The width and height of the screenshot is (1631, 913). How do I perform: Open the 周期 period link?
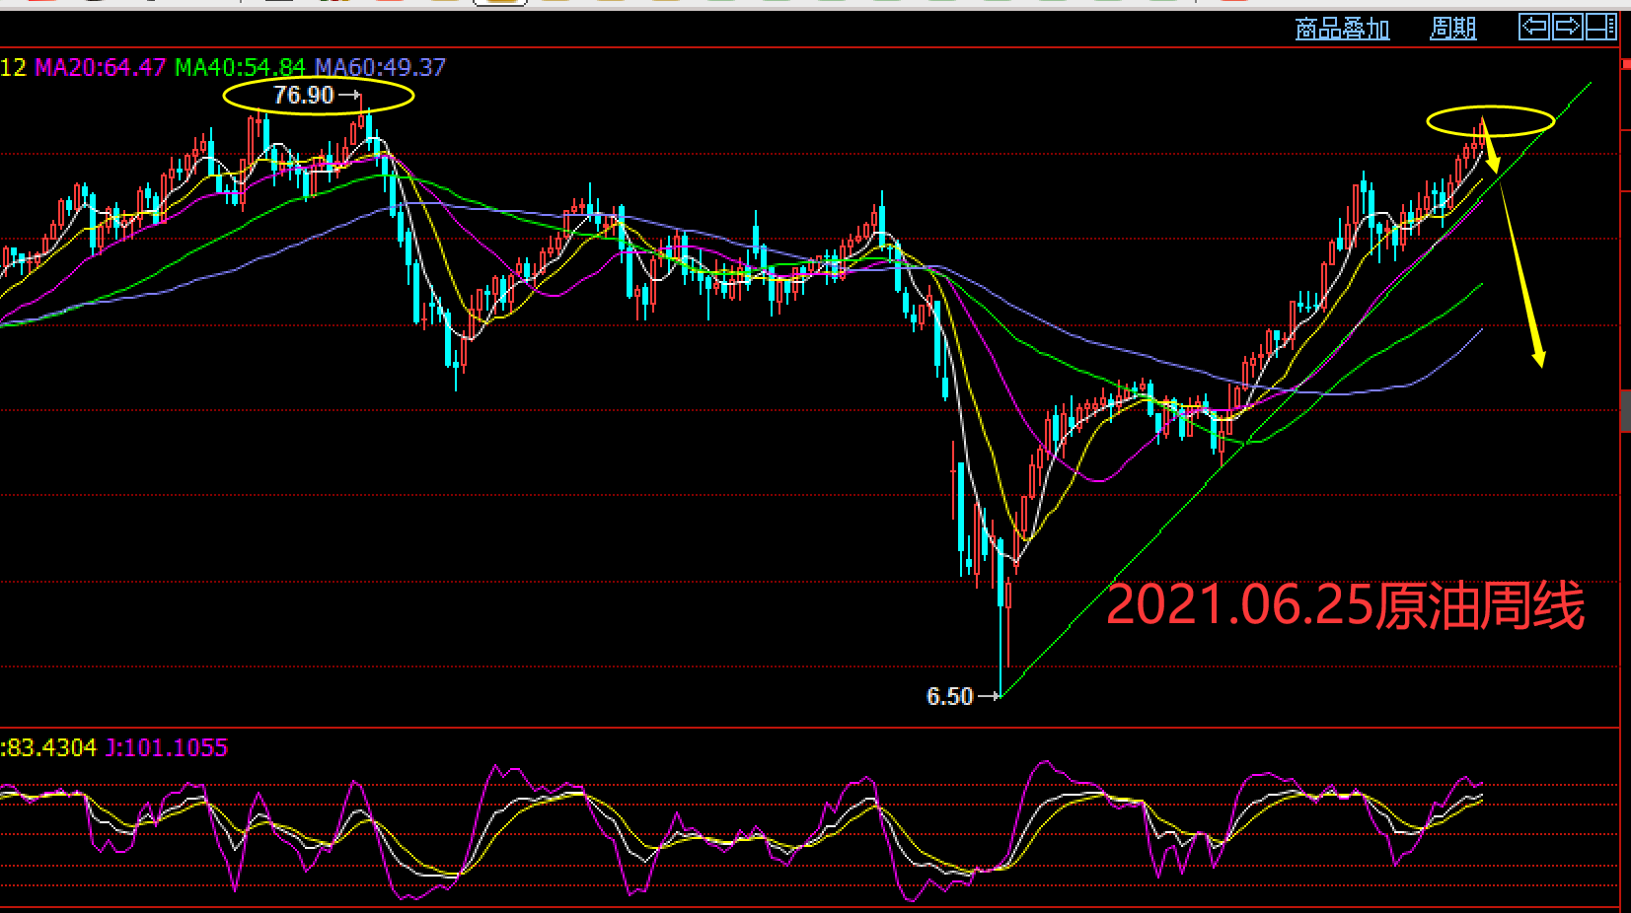click(1453, 29)
